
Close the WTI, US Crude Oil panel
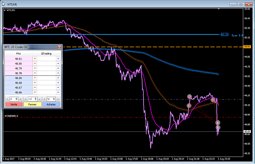(59, 47)
